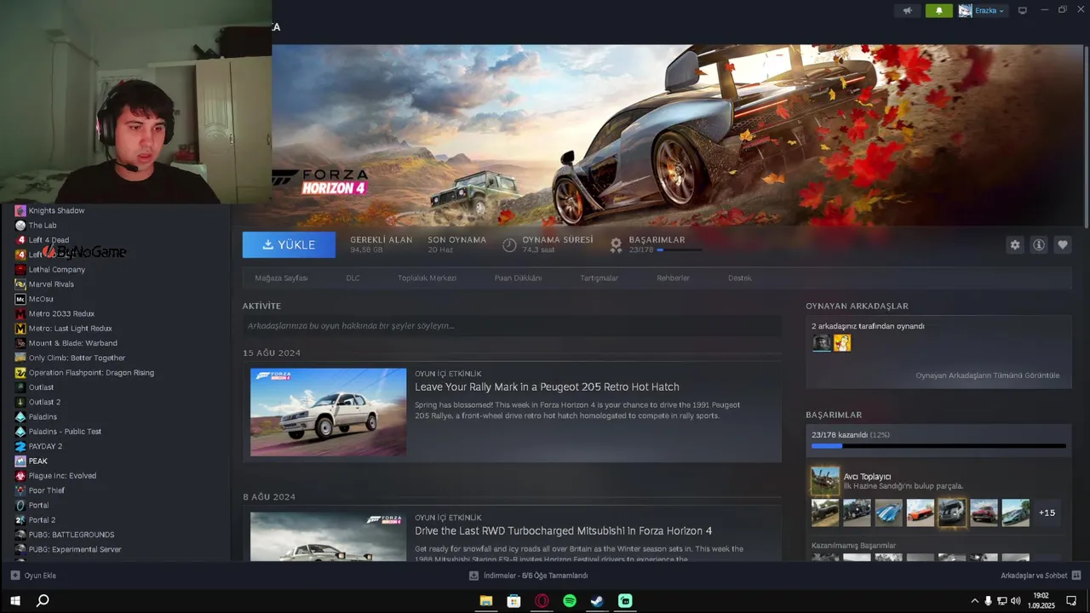Open Spotify from taskbar
The width and height of the screenshot is (1090, 613).
pos(570,601)
